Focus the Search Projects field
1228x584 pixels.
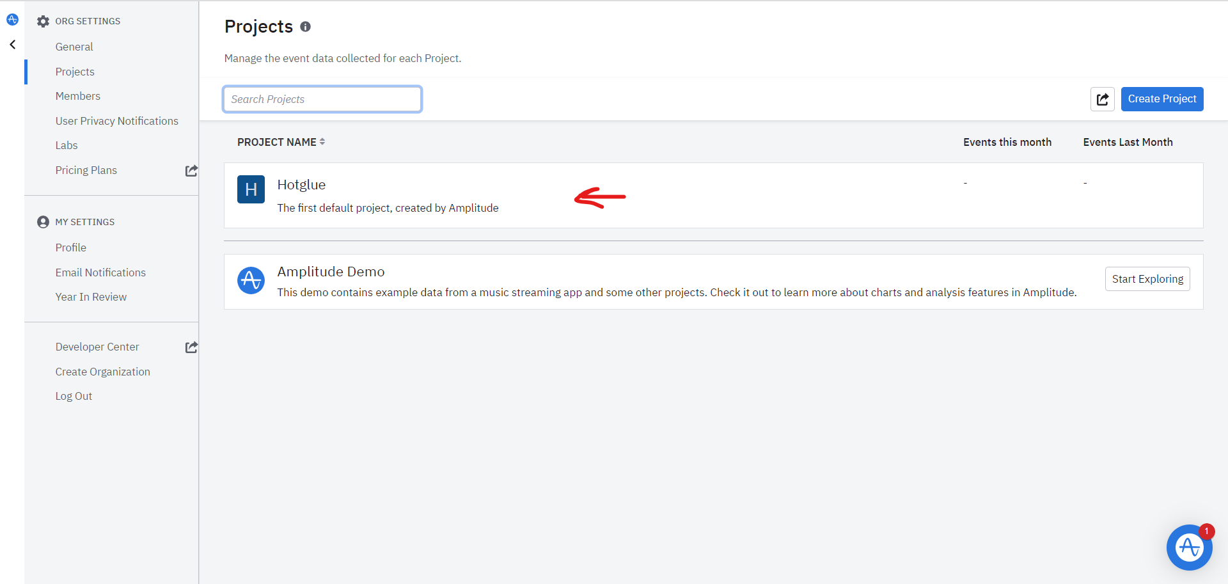tap(322, 99)
